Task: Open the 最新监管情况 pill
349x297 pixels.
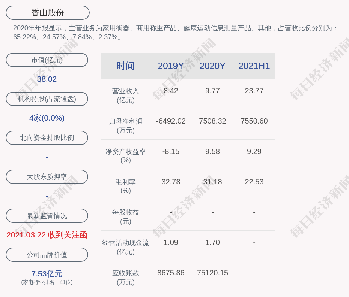Action: pos(47,216)
